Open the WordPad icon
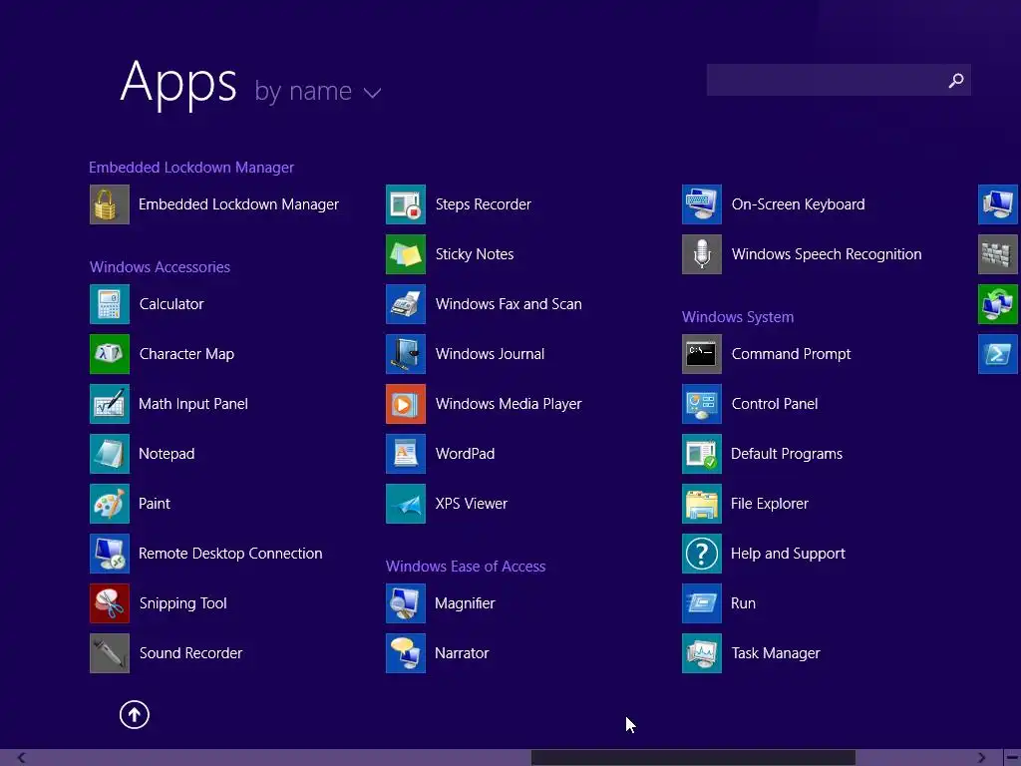The image size is (1021, 766). 406,454
